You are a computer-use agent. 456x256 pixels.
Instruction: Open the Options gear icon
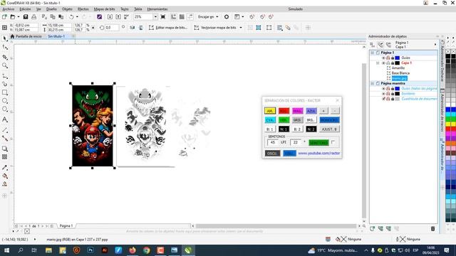pos(227,17)
